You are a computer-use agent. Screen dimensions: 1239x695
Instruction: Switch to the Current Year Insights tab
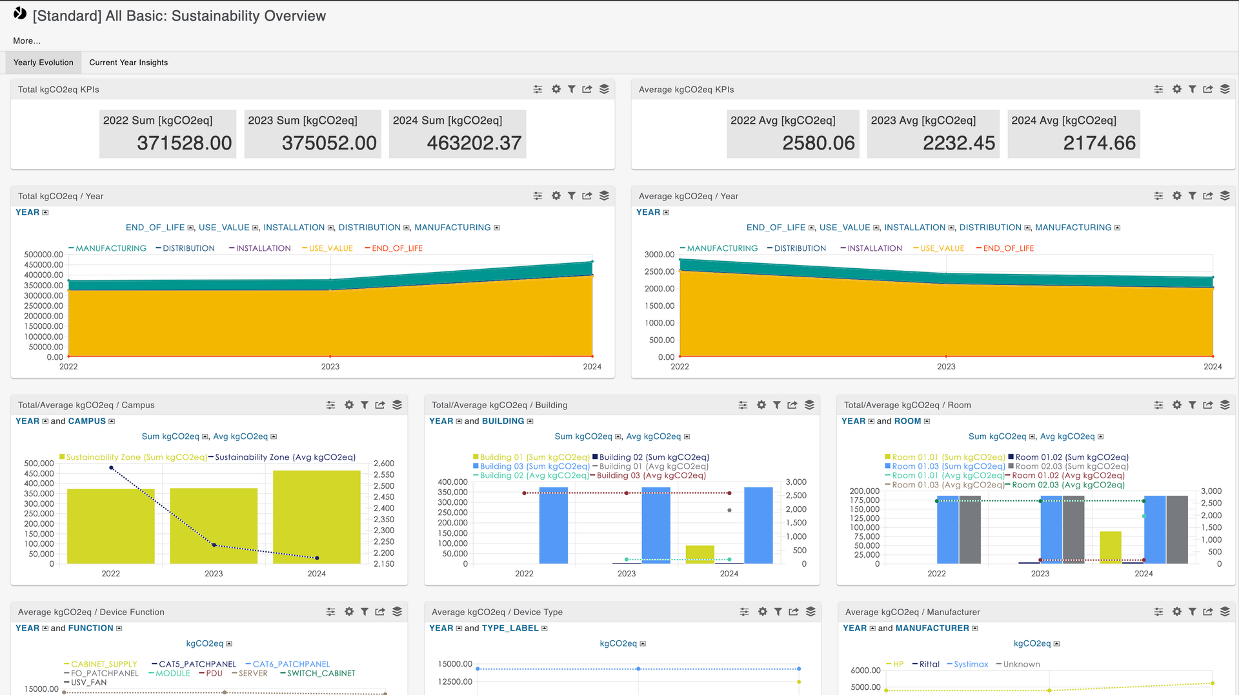128,63
